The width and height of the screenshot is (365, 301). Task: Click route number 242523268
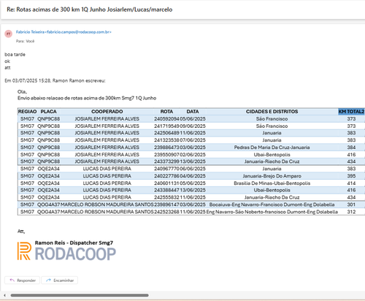click(x=166, y=212)
